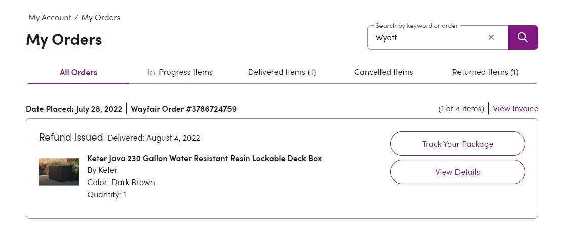Click the Track Your Package button
The image size is (572, 228).
click(x=457, y=144)
